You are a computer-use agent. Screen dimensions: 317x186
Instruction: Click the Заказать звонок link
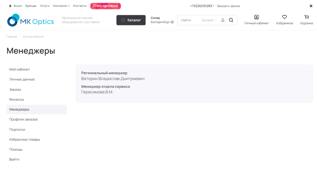click(x=228, y=6)
